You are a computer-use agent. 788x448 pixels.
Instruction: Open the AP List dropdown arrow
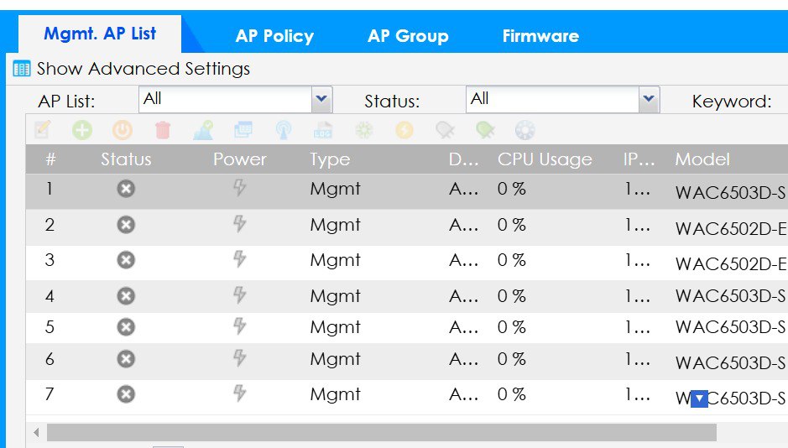321,100
